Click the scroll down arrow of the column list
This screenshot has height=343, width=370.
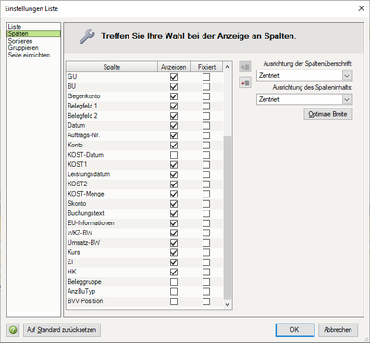coord(228,304)
